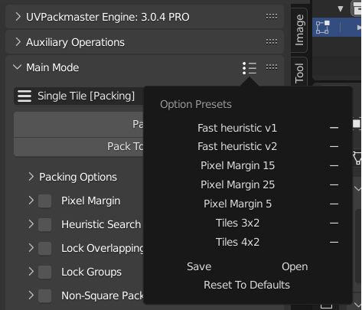Click the Main Mode panel drag grip
362x310 pixels.
pyautogui.click(x=272, y=67)
